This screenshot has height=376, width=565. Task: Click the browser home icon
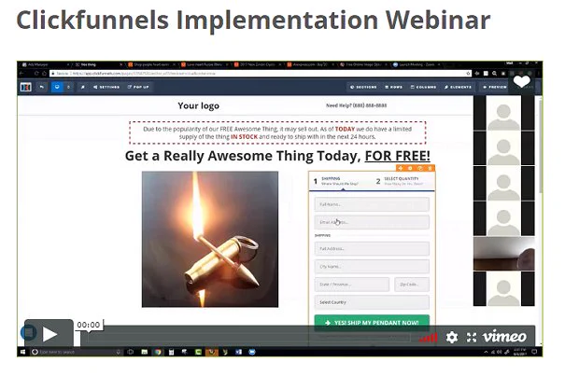pyautogui.click(x=44, y=73)
